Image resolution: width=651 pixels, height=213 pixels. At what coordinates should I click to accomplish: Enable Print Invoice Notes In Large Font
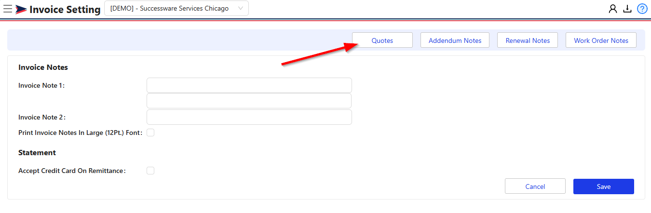coord(150,133)
